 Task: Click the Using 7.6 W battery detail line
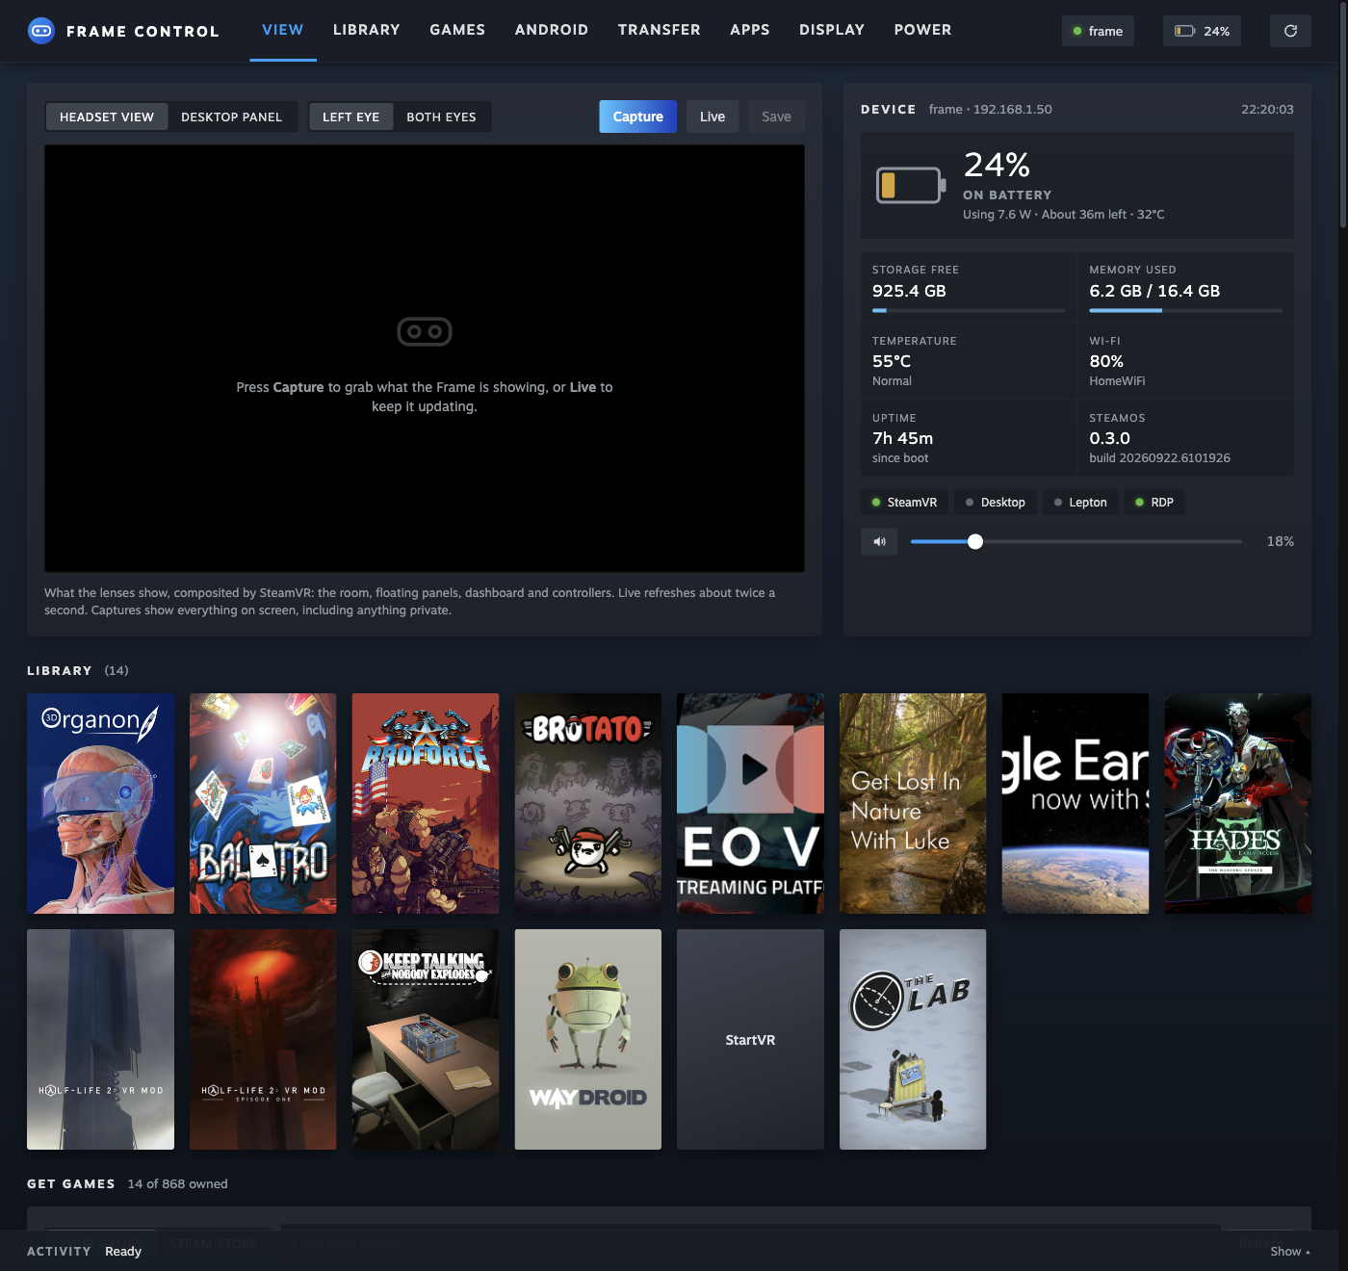(x=1063, y=214)
